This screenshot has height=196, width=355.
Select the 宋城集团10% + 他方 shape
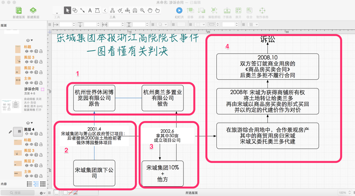point(162,174)
